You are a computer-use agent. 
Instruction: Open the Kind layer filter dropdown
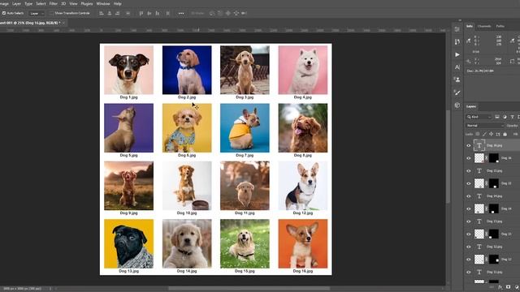479,117
